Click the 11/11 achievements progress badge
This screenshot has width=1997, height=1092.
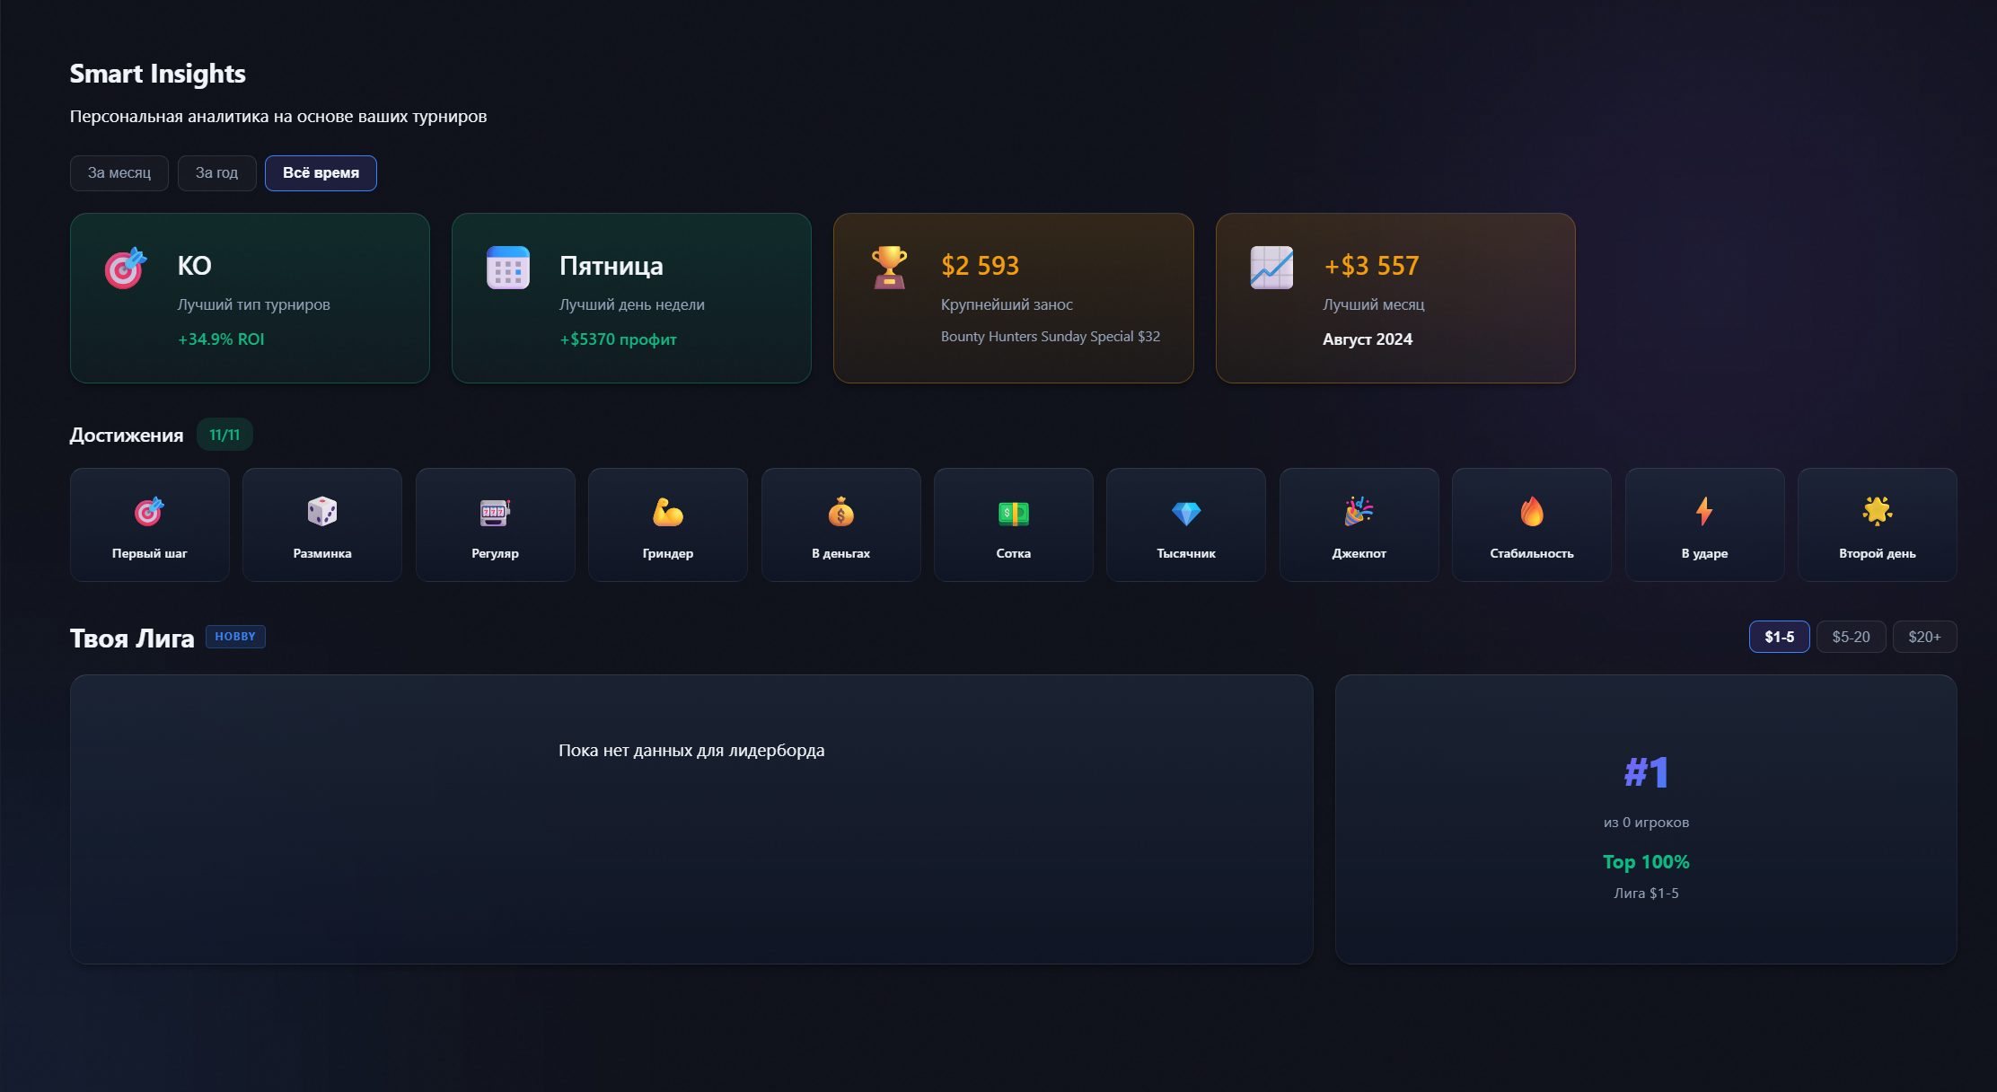pyautogui.click(x=224, y=434)
